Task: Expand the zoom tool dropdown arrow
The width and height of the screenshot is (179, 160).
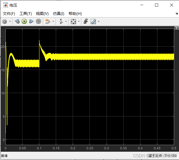Action: [x=66, y=22]
